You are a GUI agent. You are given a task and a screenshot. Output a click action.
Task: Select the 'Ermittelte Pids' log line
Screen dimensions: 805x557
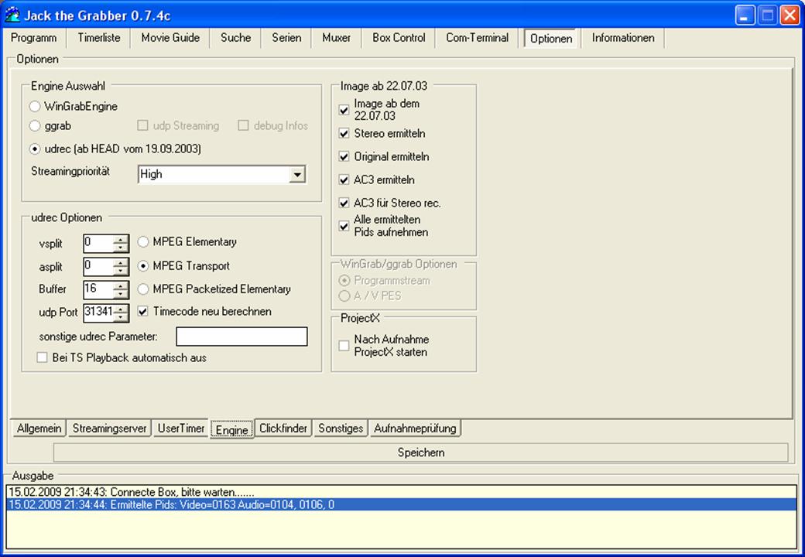pos(402,505)
